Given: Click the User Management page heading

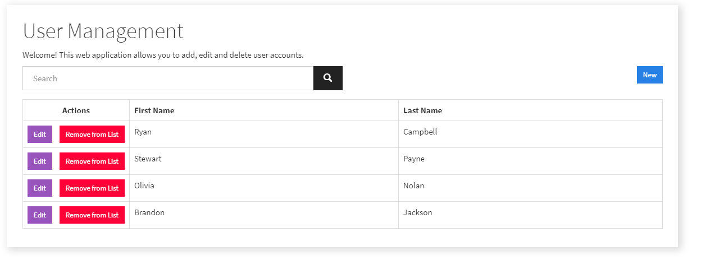Looking at the screenshot, I should (x=103, y=31).
